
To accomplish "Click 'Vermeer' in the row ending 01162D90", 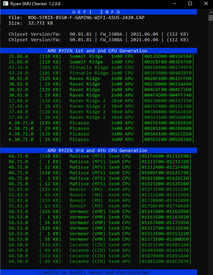I will 79,212.
